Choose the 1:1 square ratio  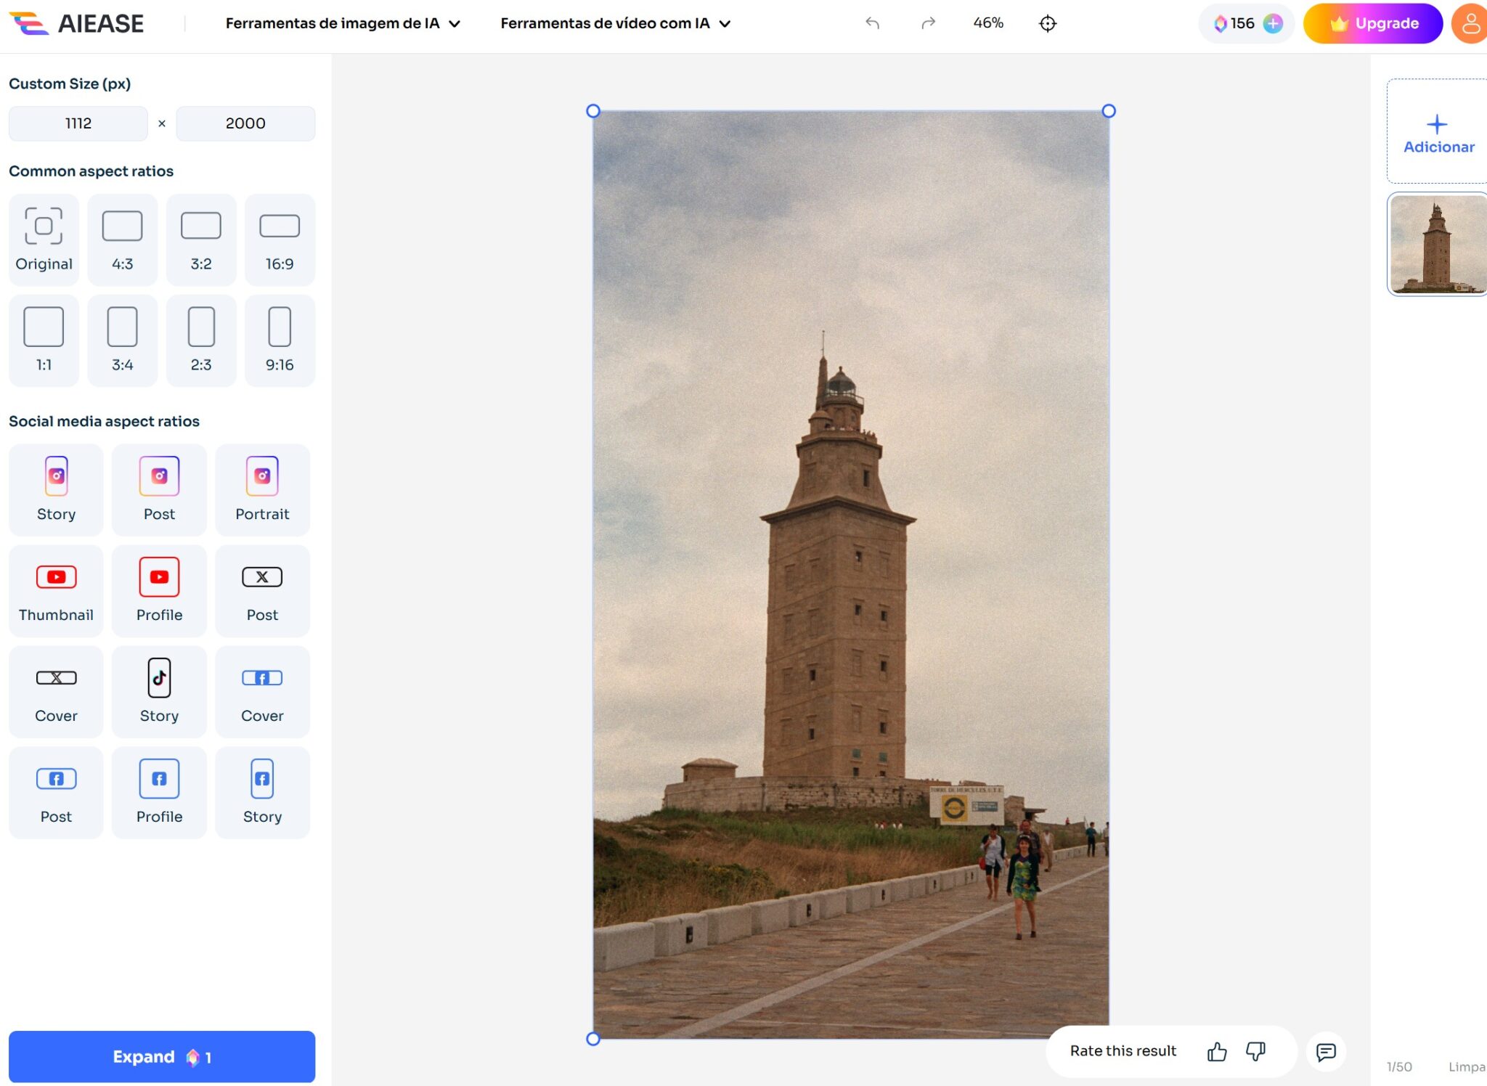click(44, 340)
